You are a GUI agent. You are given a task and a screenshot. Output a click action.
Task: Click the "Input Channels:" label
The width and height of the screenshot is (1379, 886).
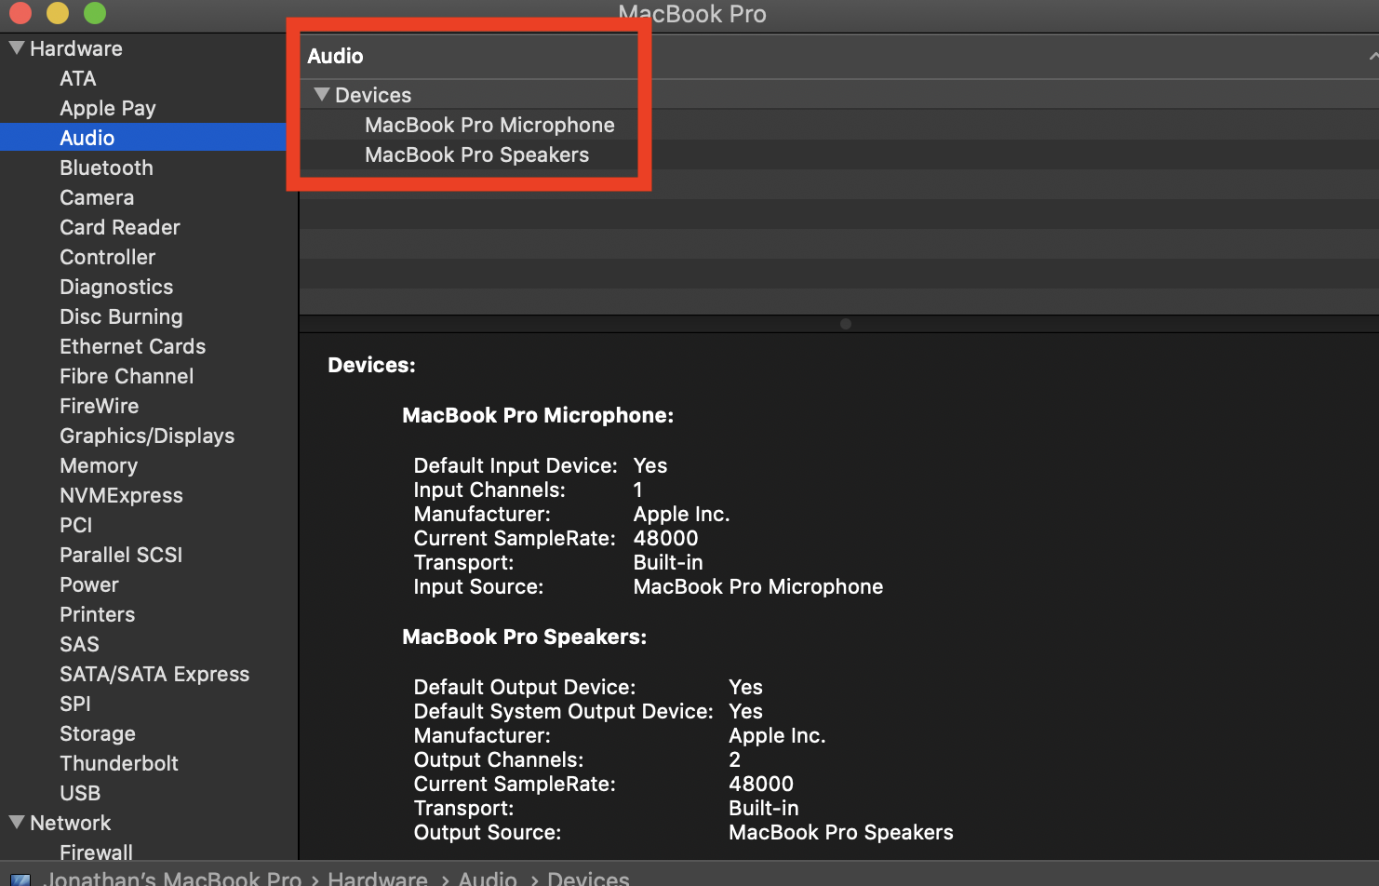[489, 490]
